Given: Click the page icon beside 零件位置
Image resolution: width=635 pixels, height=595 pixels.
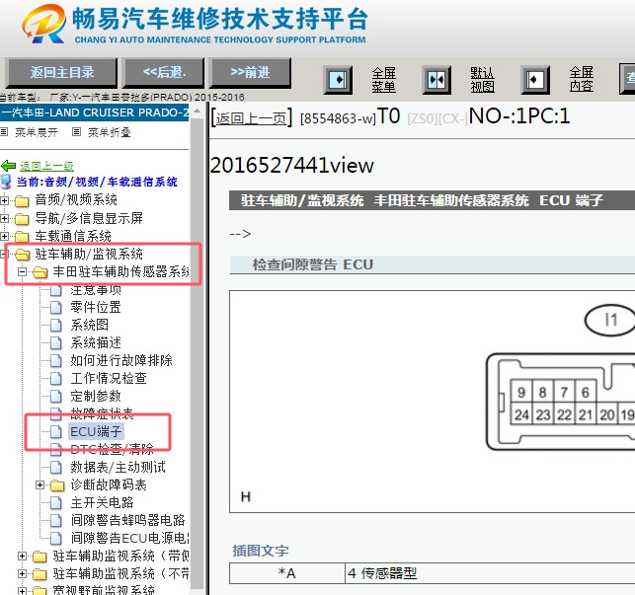Looking at the screenshot, I should pos(56,308).
